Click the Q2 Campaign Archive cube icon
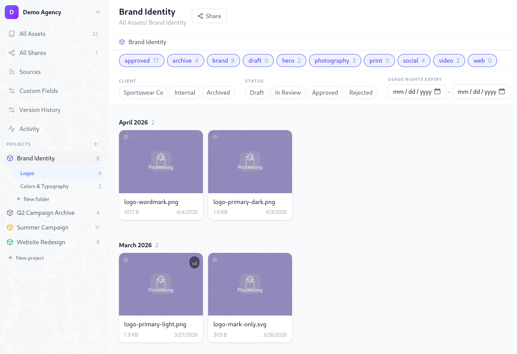This screenshot has height=354, width=517. point(10,213)
